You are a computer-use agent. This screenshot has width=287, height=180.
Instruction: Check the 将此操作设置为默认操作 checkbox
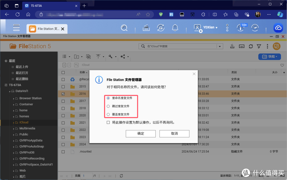108,123
